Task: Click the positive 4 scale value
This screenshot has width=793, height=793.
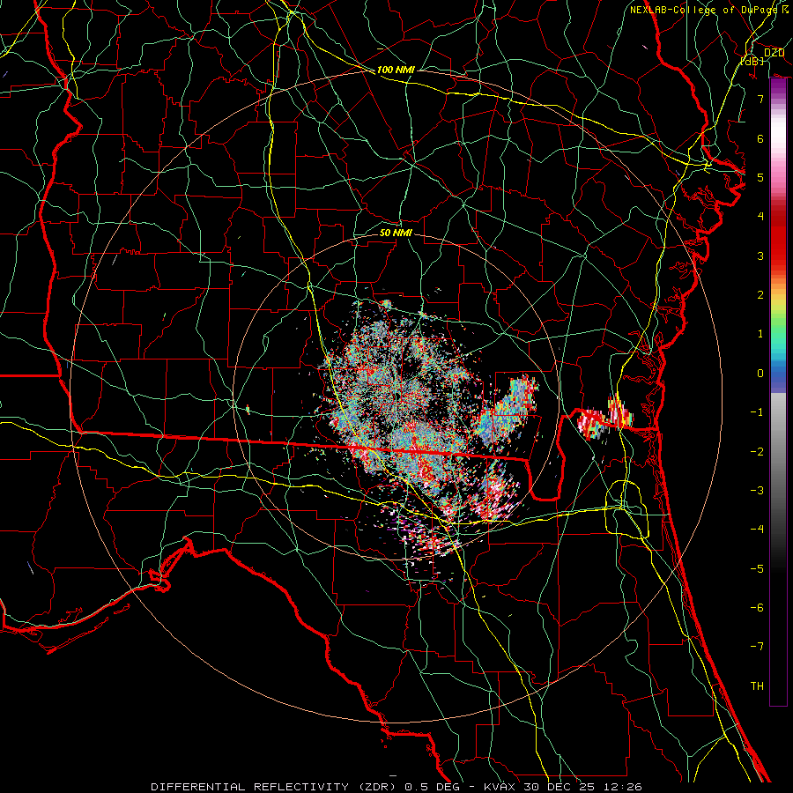Action: coord(760,217)
